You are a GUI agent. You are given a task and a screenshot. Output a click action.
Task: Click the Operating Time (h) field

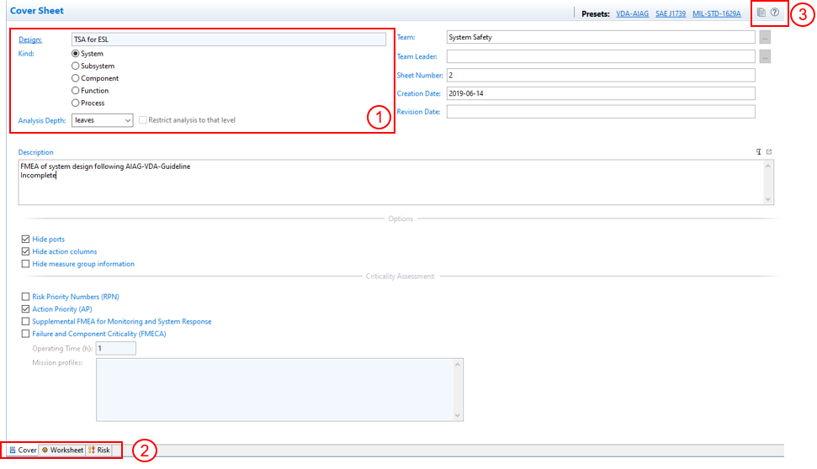point(115,349)
